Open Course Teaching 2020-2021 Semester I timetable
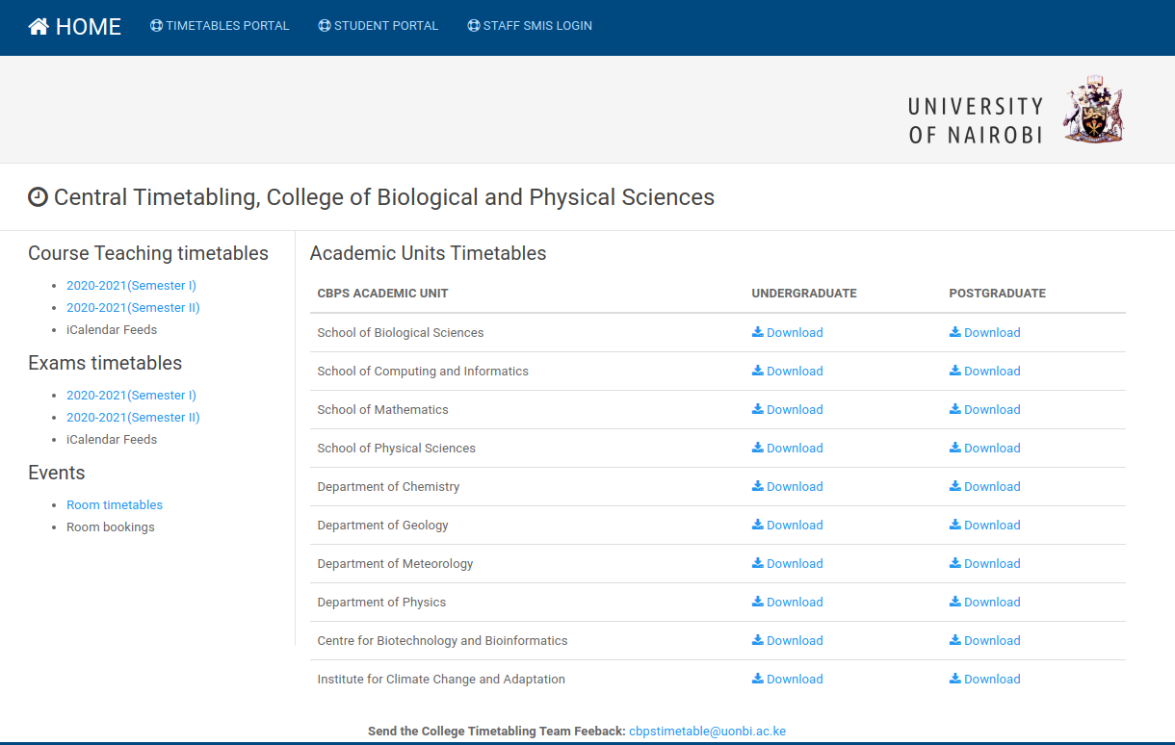Screen dimensions: 1175x745 (x=131, y=286)
